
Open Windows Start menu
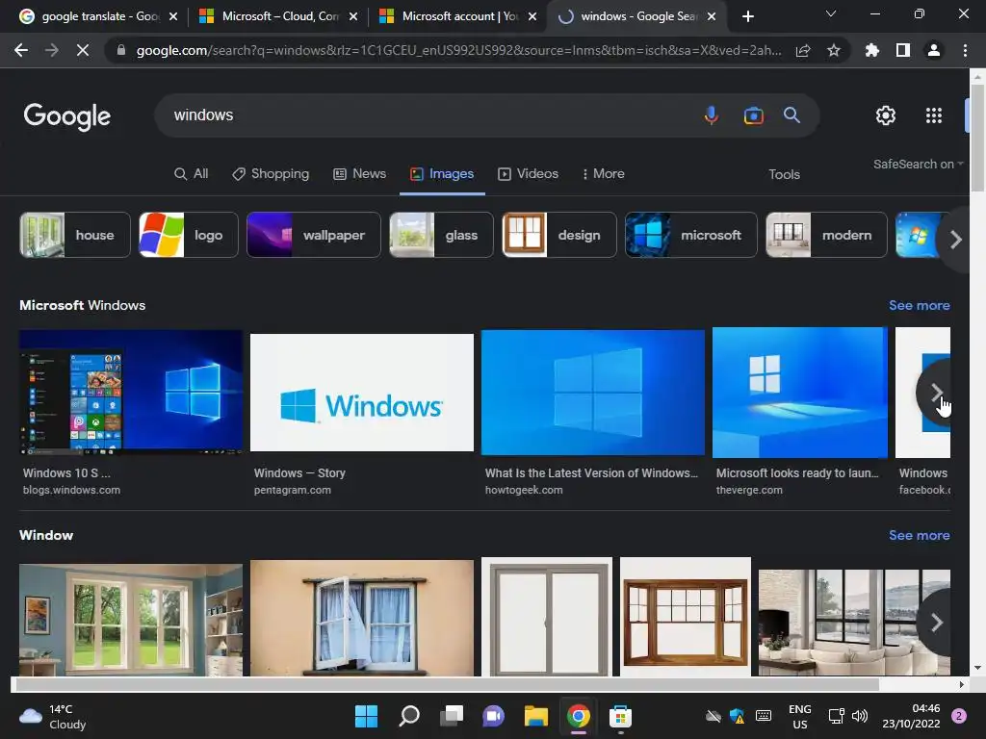pyautogui.click(x=366, y=716)
